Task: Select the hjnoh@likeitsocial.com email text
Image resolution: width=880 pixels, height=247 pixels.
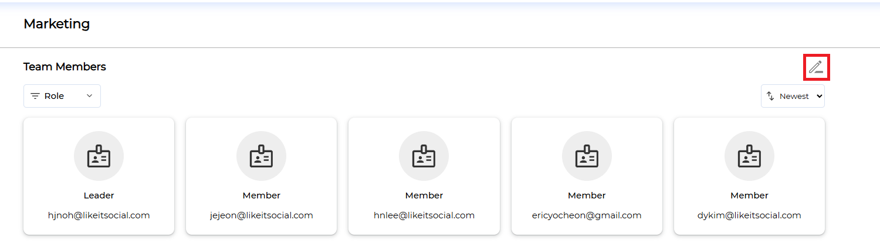Action: pos(99,215)
